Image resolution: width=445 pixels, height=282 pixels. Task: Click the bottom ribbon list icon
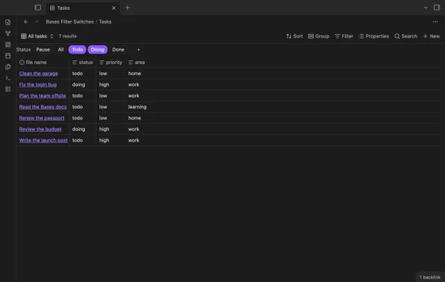click(x=8, y=89)
